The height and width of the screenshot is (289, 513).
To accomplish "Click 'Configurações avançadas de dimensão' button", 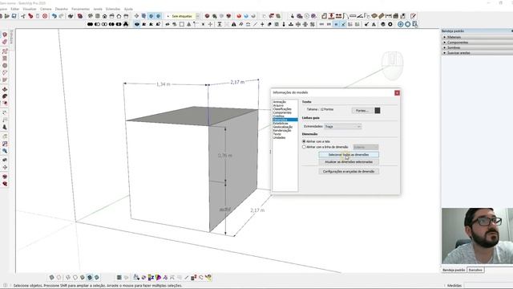I will (349, 171).
